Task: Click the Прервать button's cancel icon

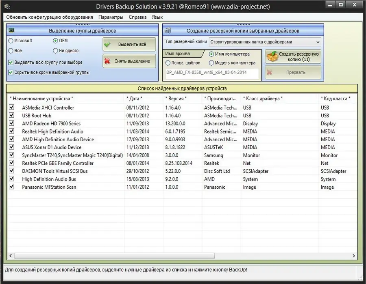Action: pos(269,72)
